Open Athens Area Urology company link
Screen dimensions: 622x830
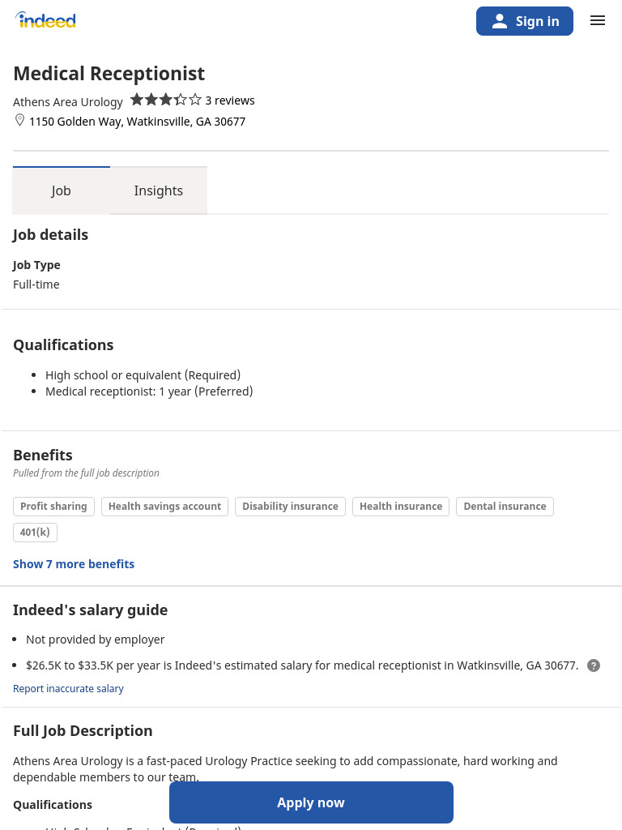pyautogui.click(x=68, y=101)
